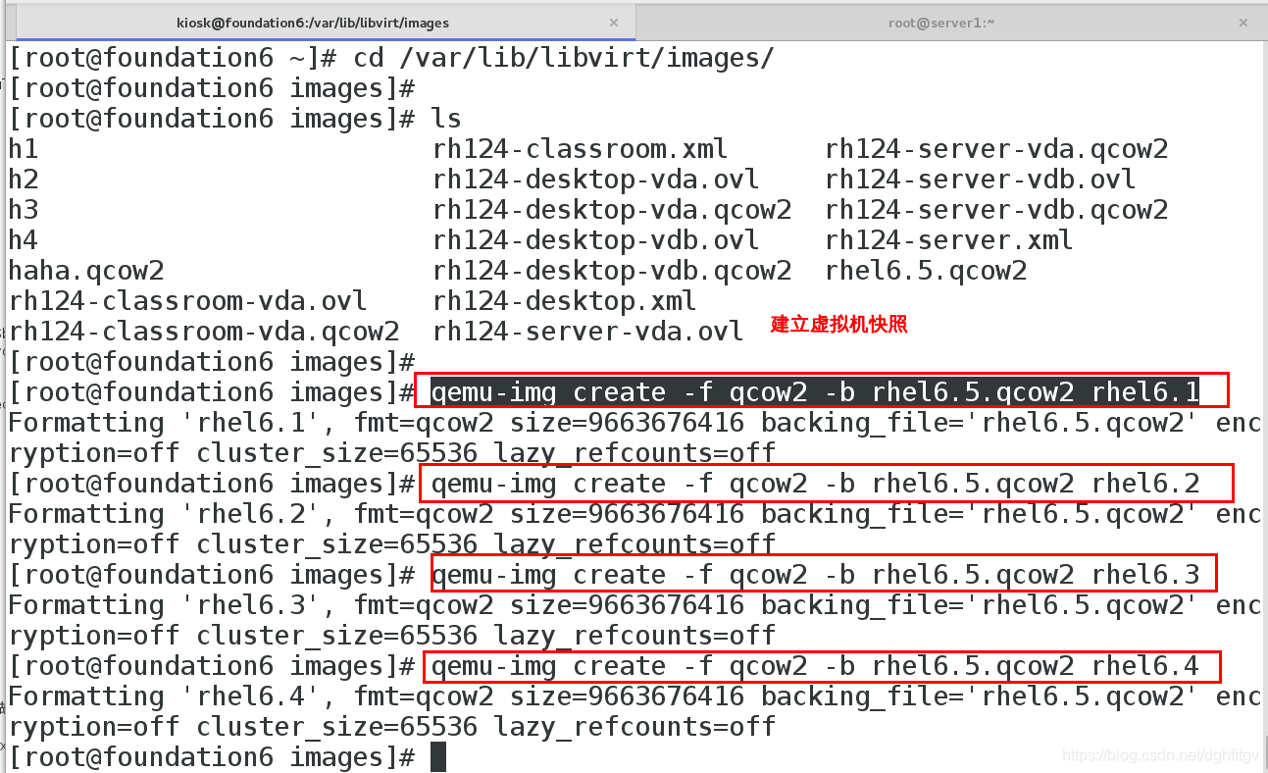Switch to the root@server1 tab
This screenshot has height=773, width=1268.
coord(941,22)
